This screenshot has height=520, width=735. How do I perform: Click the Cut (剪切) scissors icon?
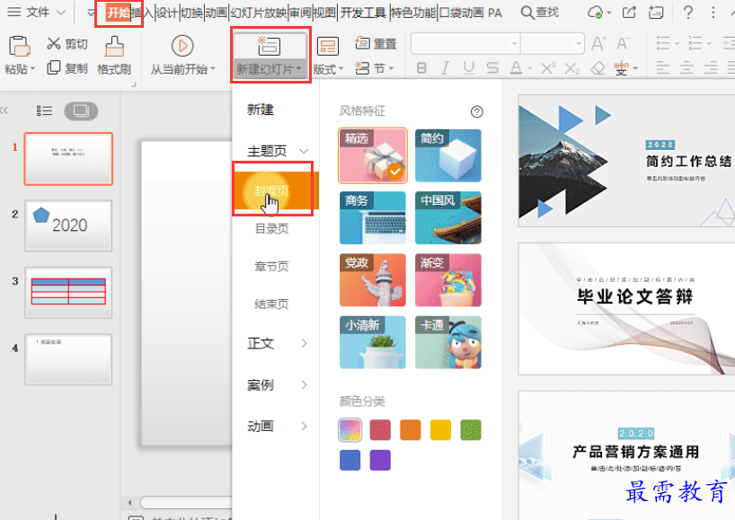point(53,44)
